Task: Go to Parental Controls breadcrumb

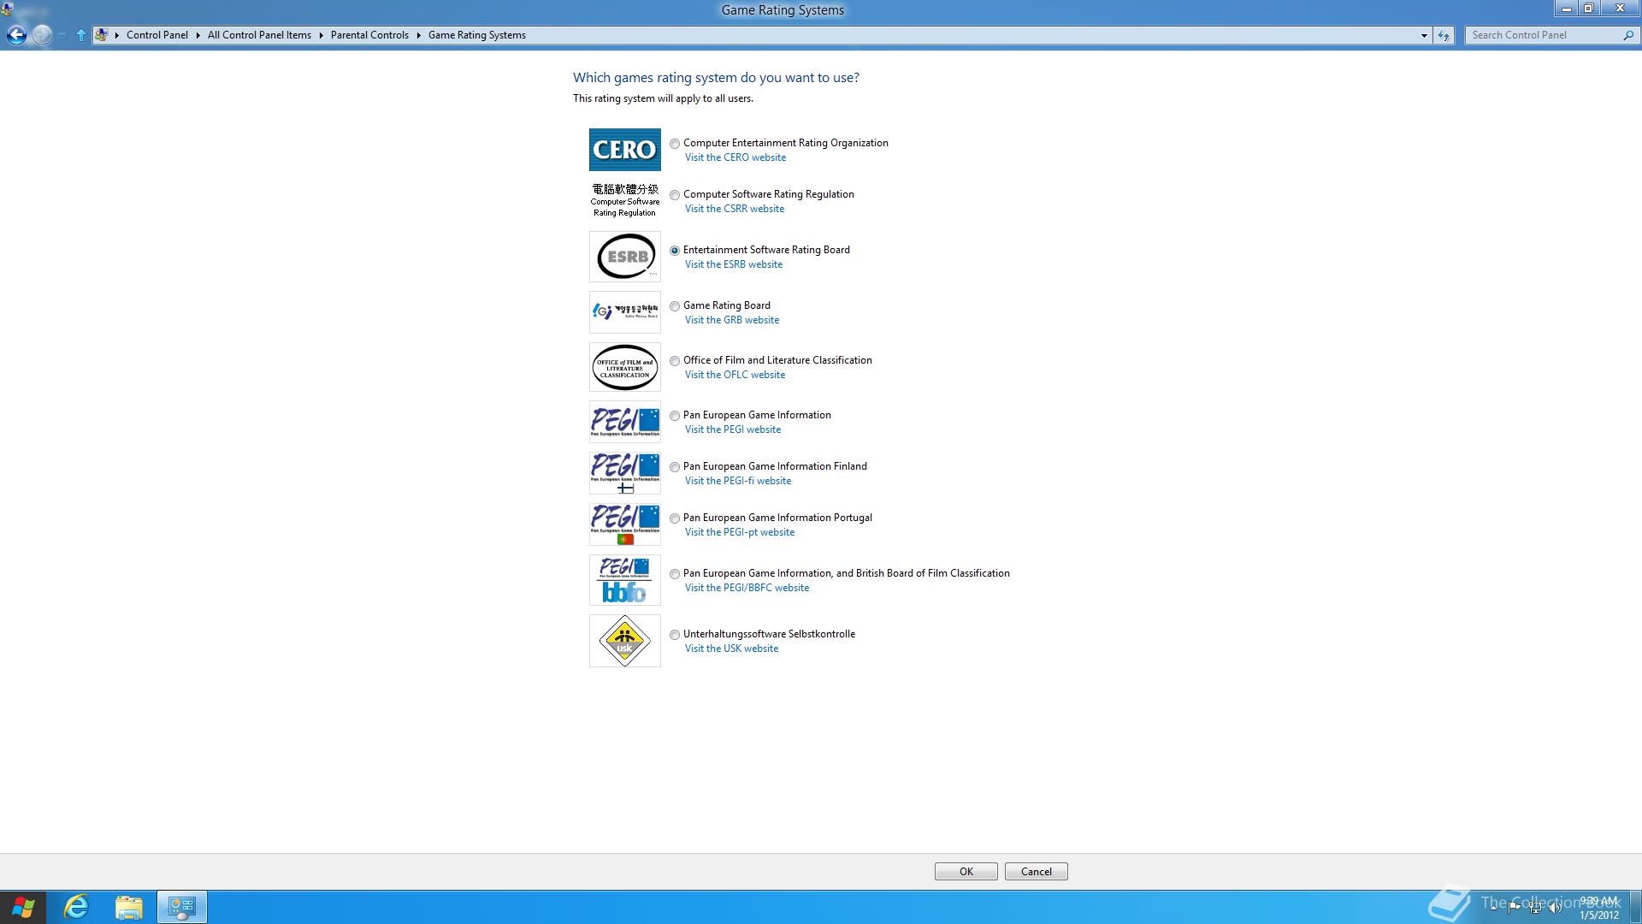Action: point(369,35)
